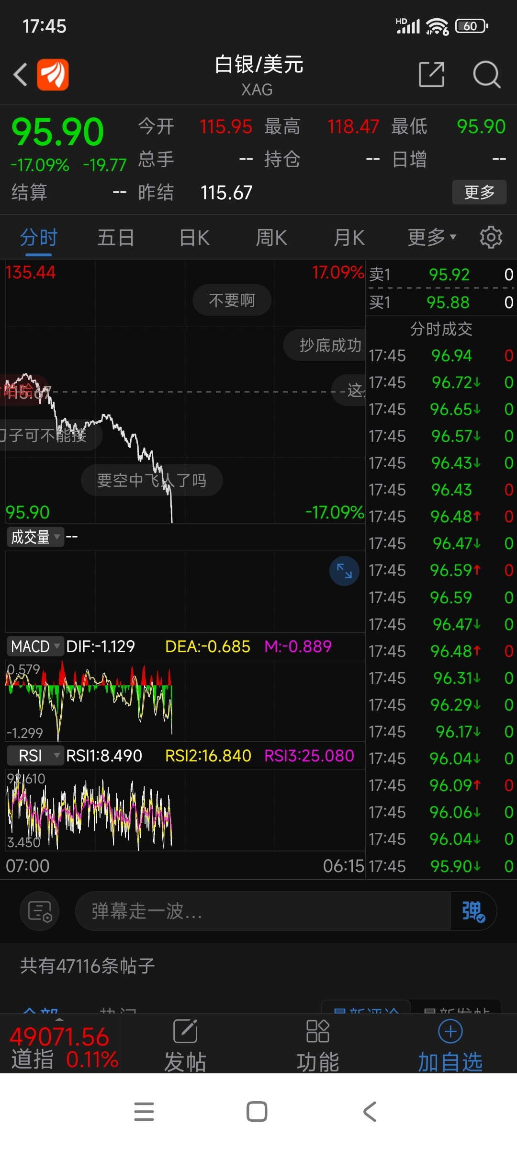
Task: Tap the 更多 button in quote details
Action: point(479,192)
